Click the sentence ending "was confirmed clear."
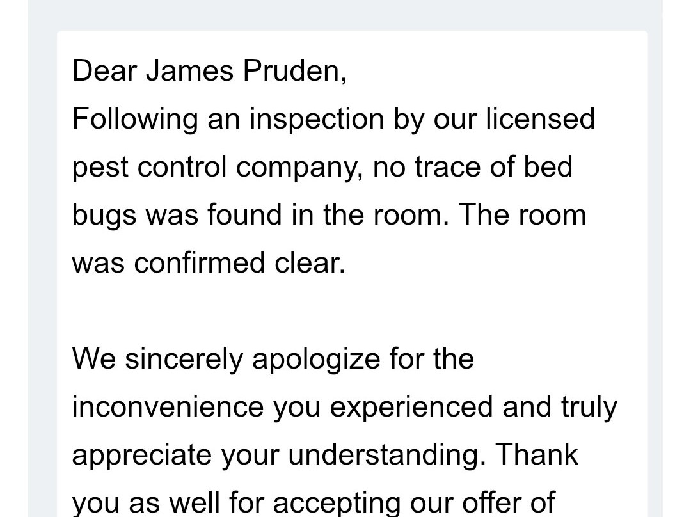Viewport: 691px width, 517px height. (x=209, y=262)
